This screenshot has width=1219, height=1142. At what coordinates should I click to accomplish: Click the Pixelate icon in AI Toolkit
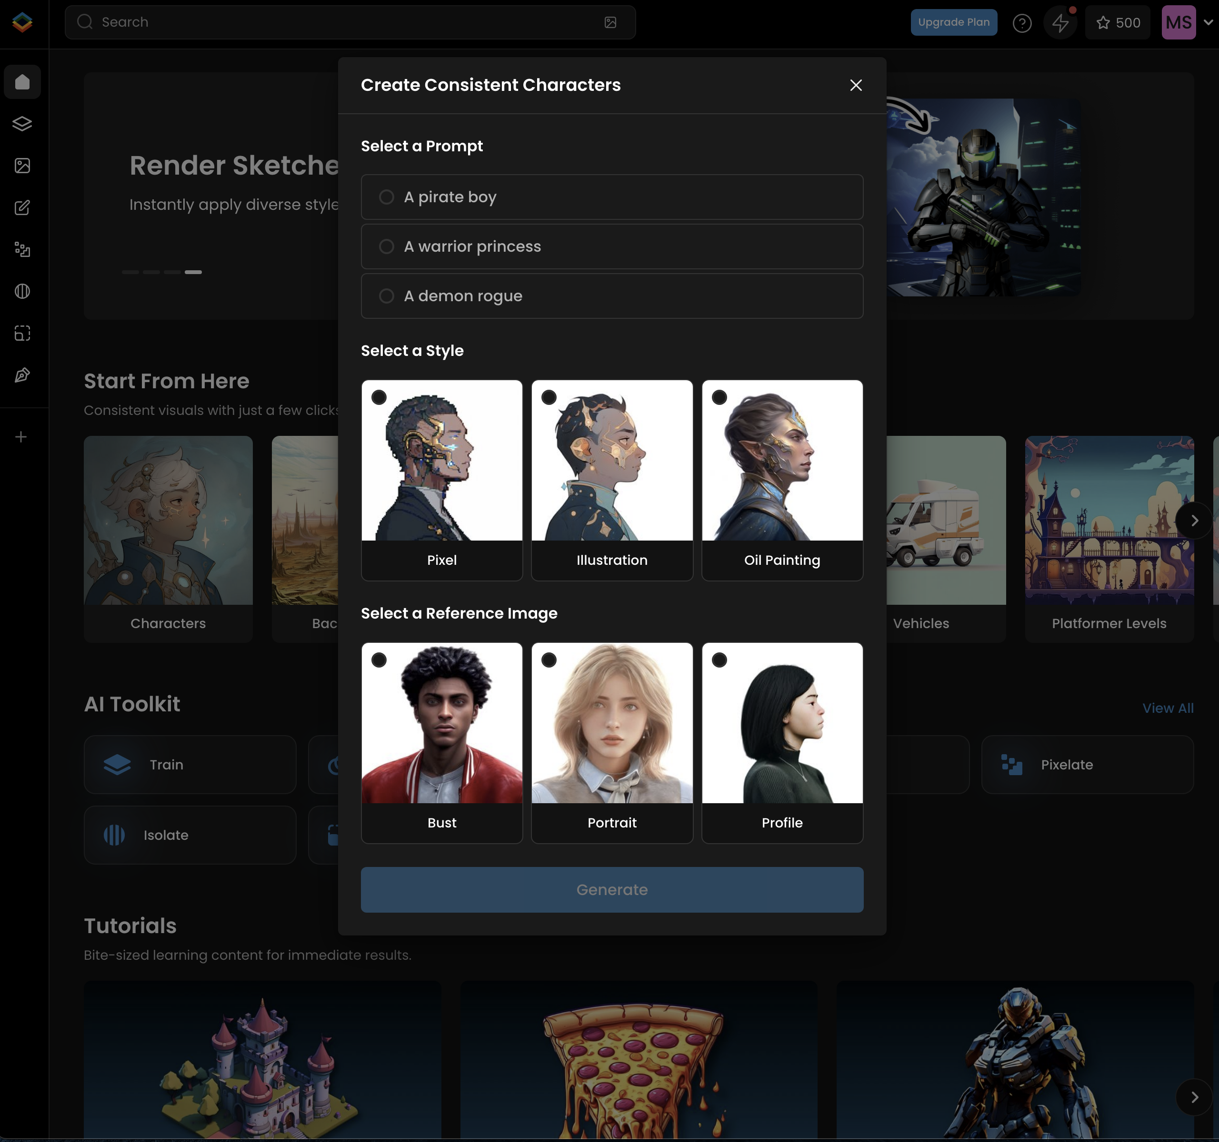point(1012,765)
